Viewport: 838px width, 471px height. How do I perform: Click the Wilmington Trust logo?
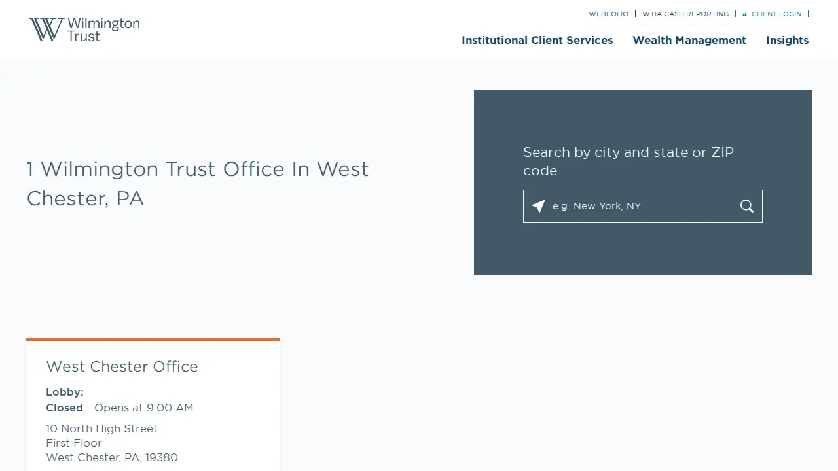84,29
